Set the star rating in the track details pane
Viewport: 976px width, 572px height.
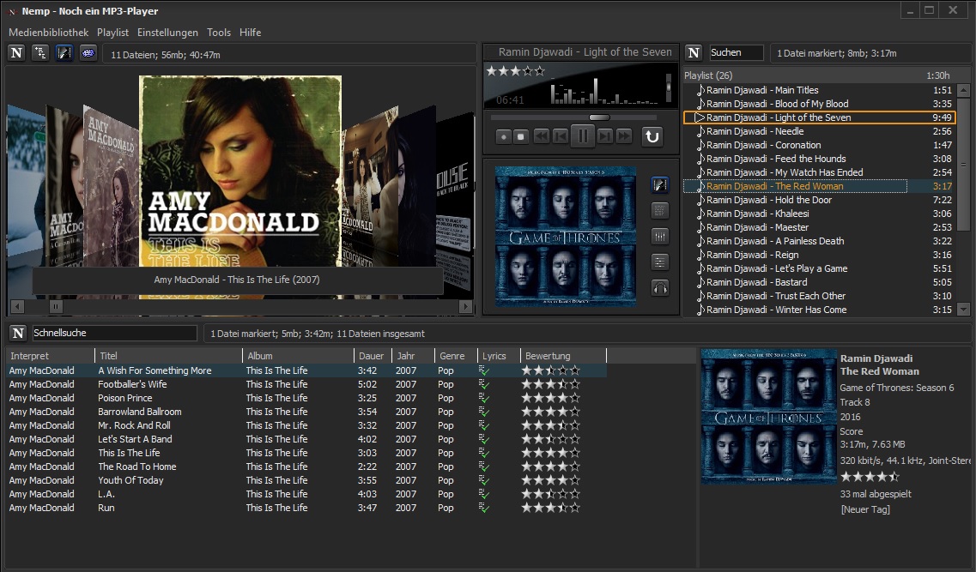click(x=870, y=477)
